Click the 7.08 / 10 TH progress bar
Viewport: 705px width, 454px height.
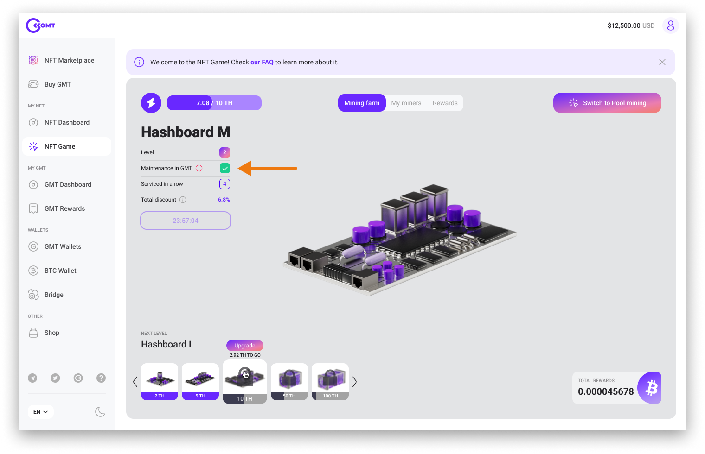[x=214, y=103]
